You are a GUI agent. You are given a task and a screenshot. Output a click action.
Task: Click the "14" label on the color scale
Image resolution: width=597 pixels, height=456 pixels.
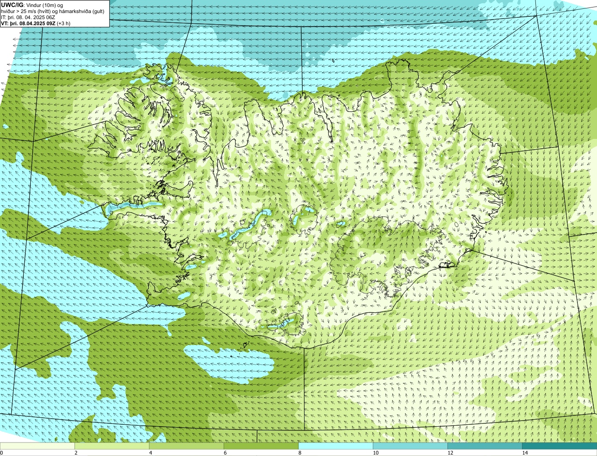[525, 453]
